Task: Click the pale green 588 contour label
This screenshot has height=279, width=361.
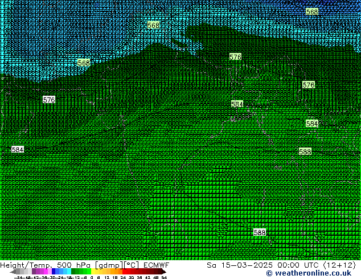Action: 305,151
